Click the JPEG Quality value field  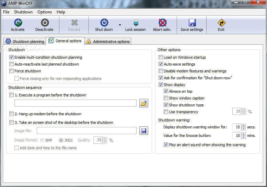click(98, 140)
